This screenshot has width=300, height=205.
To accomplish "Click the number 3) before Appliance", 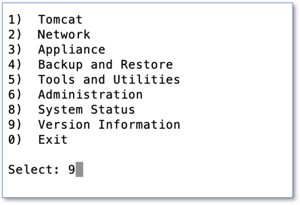I will 15,49.
